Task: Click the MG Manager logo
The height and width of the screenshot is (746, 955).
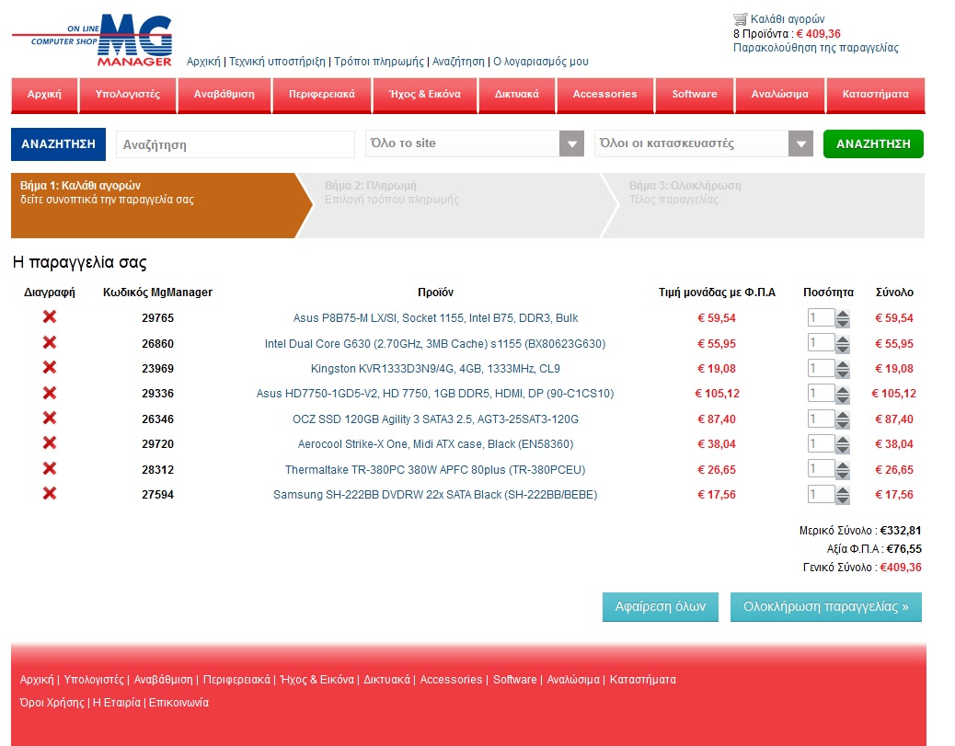Action: tap(93, 40)
